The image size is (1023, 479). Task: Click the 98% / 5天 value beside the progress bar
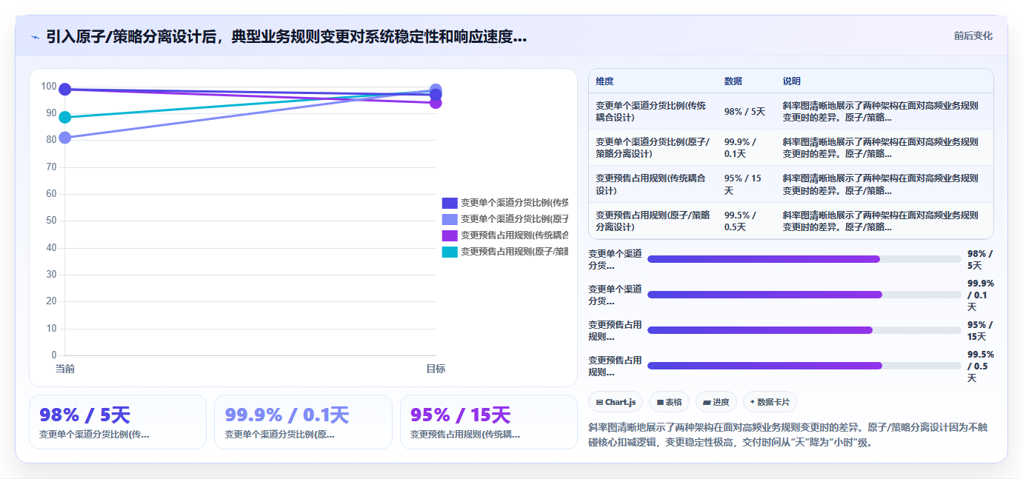point(980,259)
